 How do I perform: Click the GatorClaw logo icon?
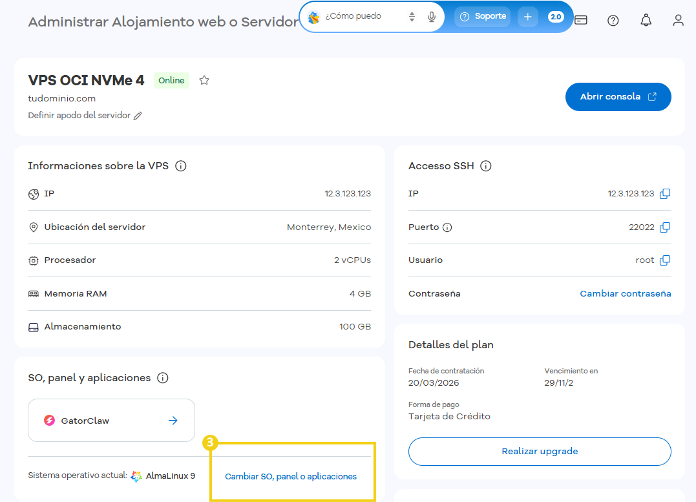click(x=49, y=421)
